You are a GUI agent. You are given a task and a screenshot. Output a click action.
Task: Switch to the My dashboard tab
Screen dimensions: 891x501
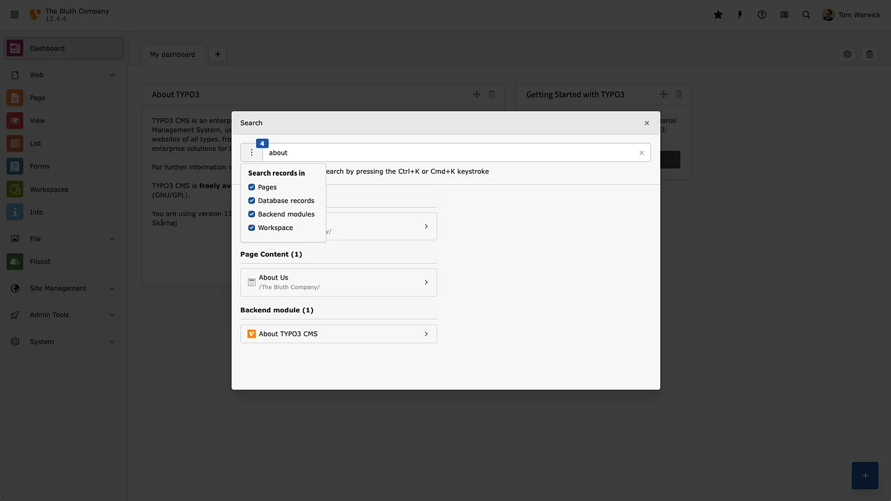[x=172, y=54]
